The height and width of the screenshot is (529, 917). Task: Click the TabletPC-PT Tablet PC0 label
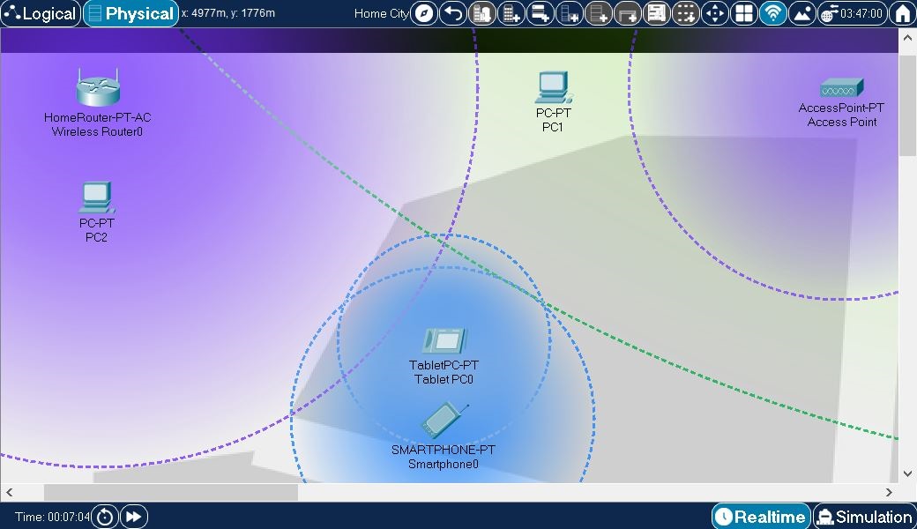click(x=444, y=372)
